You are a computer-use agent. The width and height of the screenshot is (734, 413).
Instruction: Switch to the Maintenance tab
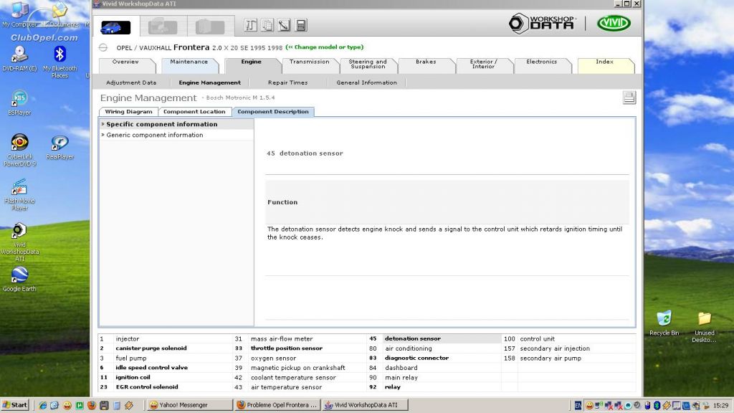[189, 65]
